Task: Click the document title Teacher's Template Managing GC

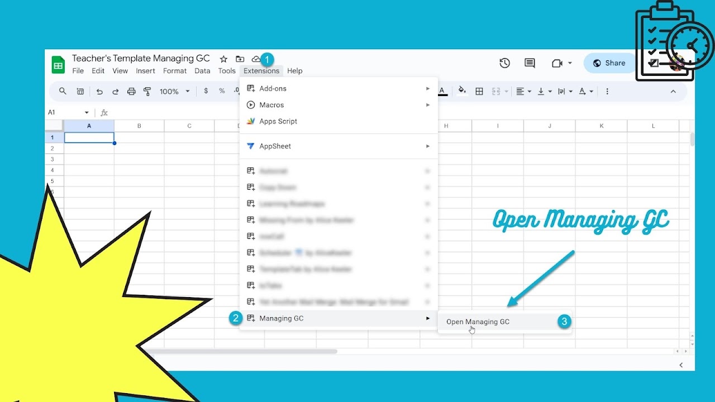Action: tap(141, 59)
